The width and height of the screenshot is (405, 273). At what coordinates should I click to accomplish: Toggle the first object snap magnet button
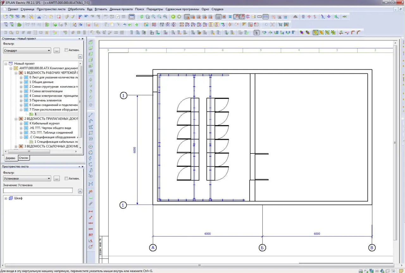236,17
